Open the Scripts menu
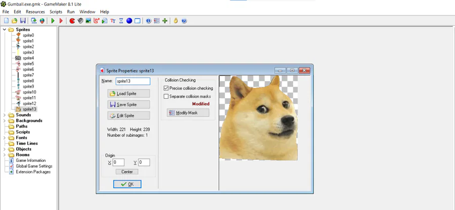This screenshot has height=210, width=455. pos(56,12)
